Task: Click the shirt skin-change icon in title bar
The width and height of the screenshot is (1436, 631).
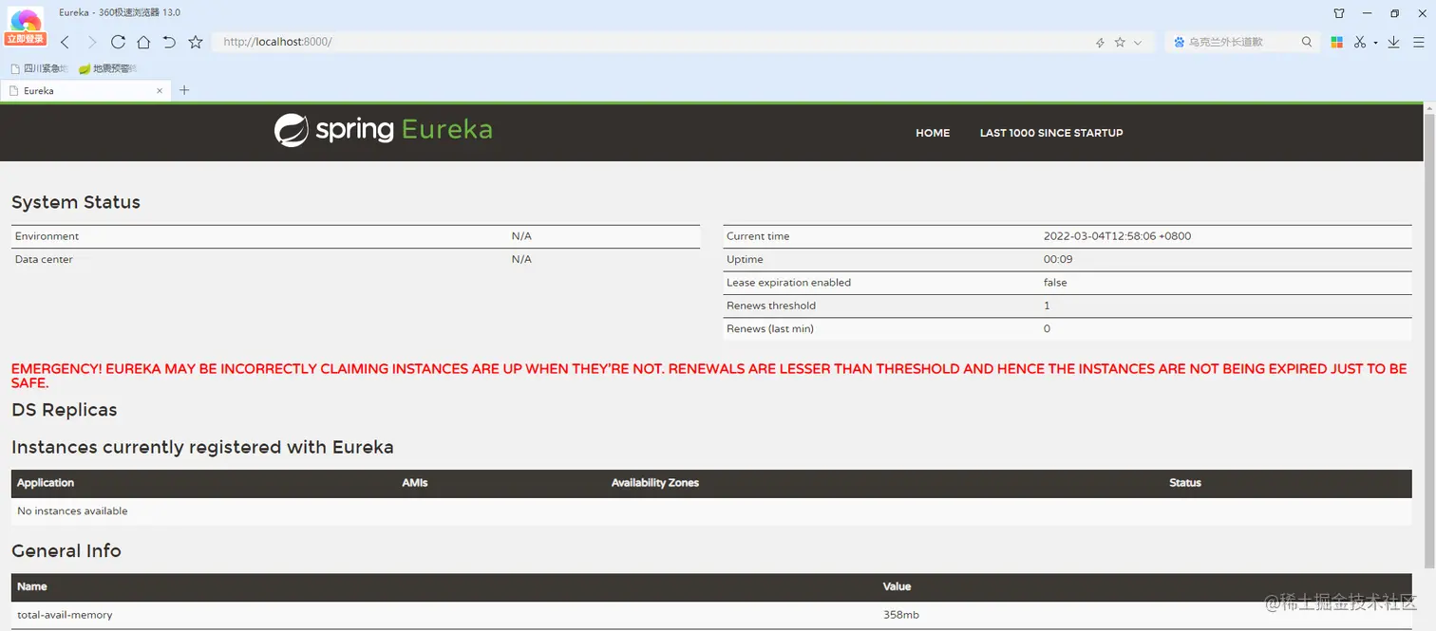Action: coord(1339,13)
